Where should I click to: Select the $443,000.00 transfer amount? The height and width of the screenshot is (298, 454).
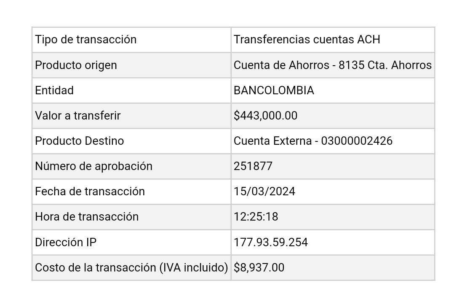pyautogui.click(x=265, y=116)
